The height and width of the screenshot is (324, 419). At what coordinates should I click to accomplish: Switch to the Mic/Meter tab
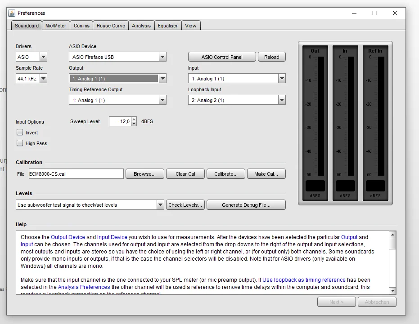pos(56,26)
